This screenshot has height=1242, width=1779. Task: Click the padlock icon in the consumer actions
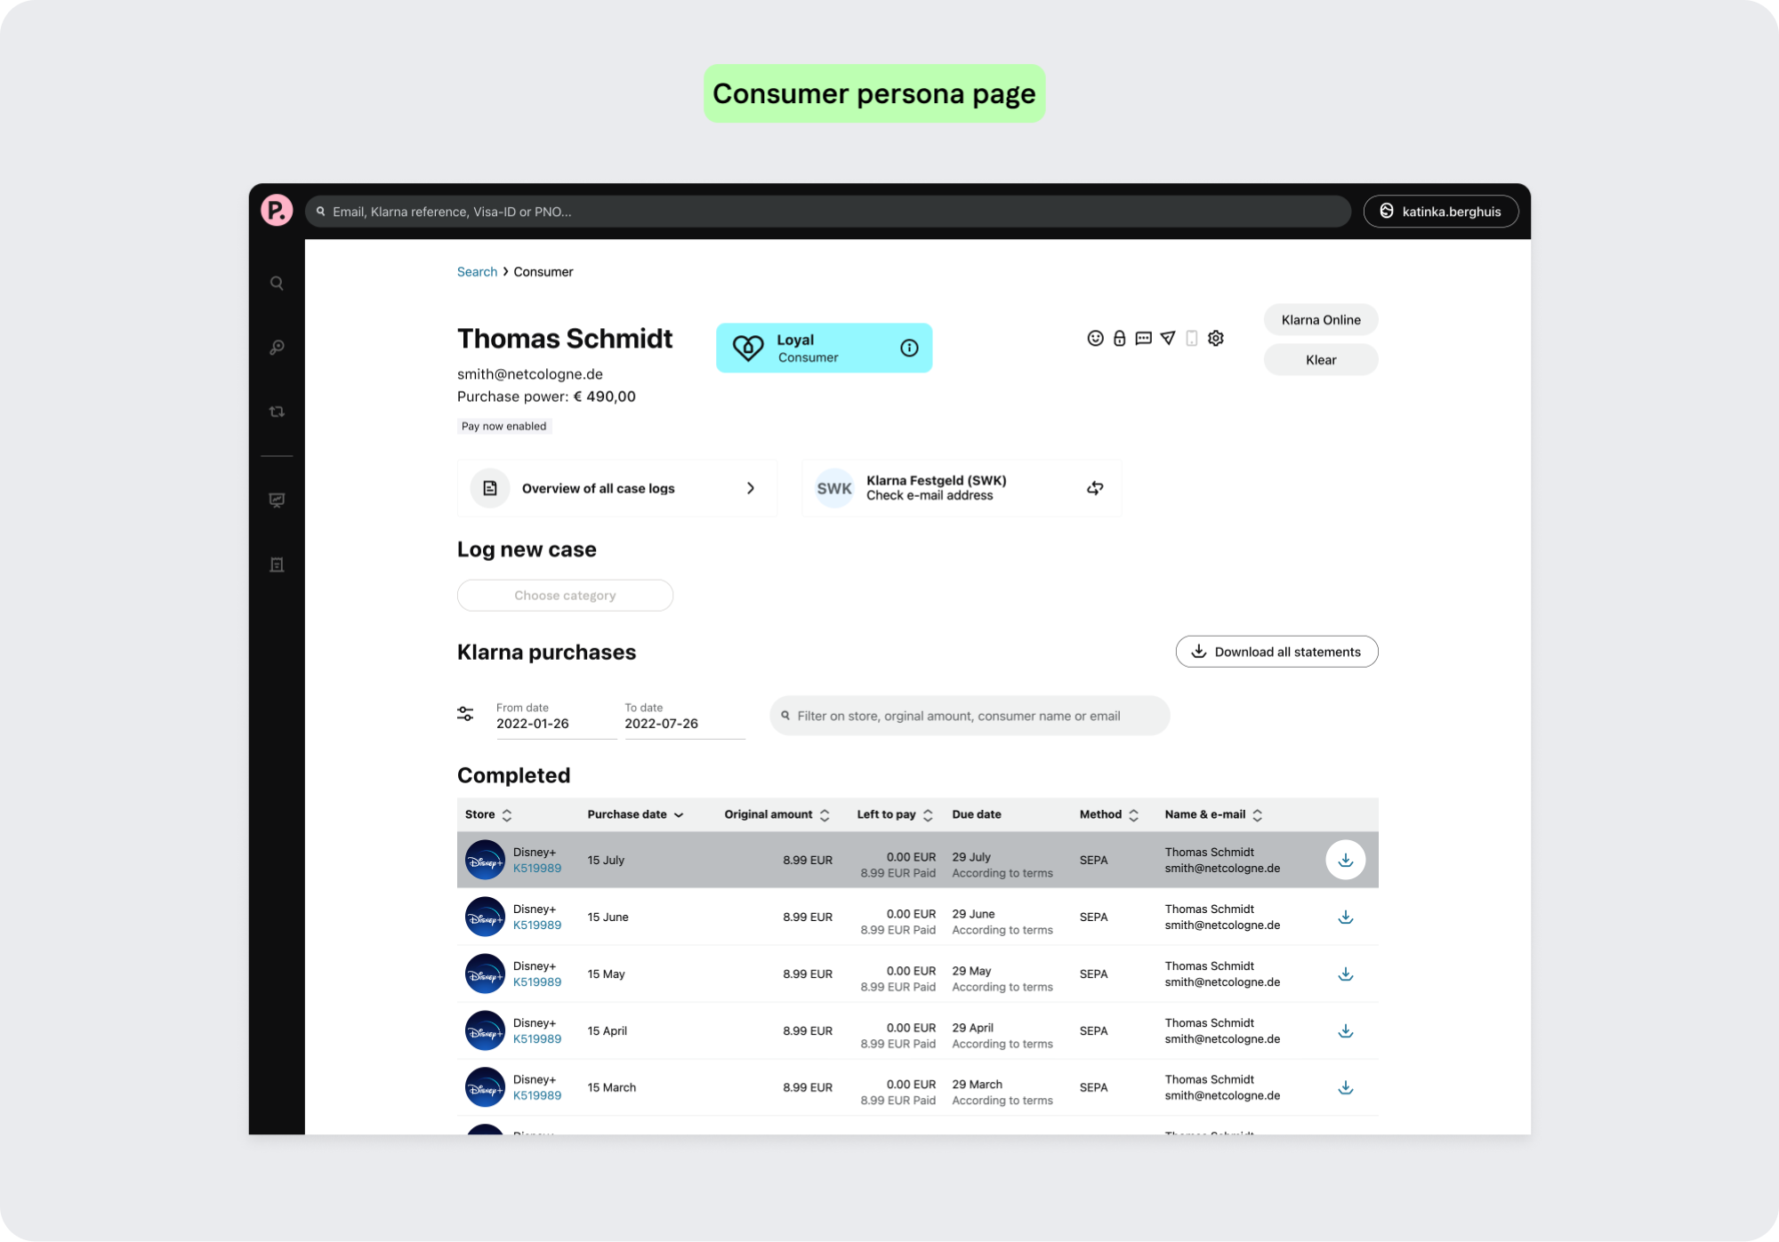[1120, 338]
